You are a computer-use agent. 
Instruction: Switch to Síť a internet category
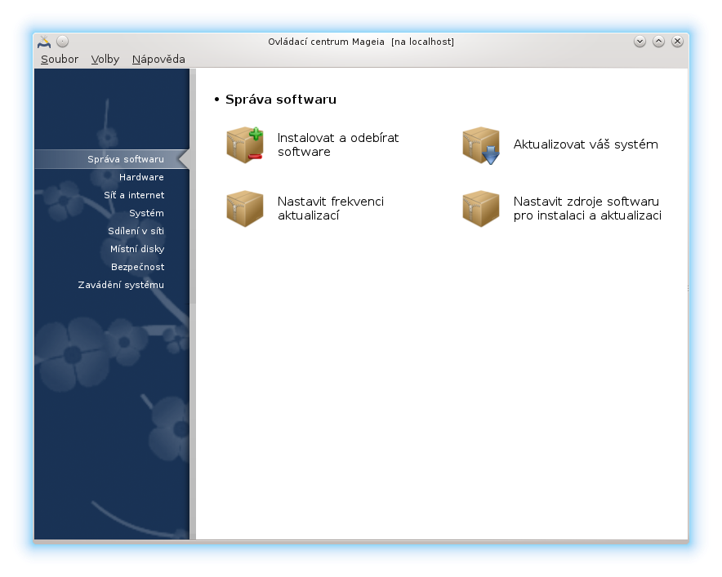point(133,195)
